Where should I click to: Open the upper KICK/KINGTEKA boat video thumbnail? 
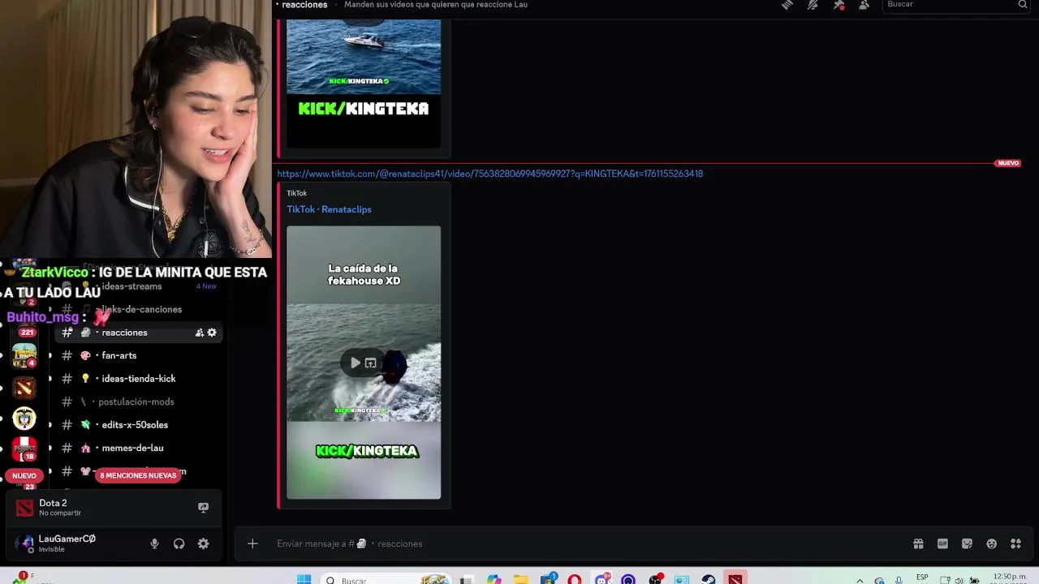(364, 82)
